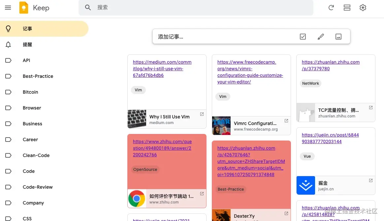384x221 pixels.
Task: Open the settings gear
Action: tap(363, 8)
